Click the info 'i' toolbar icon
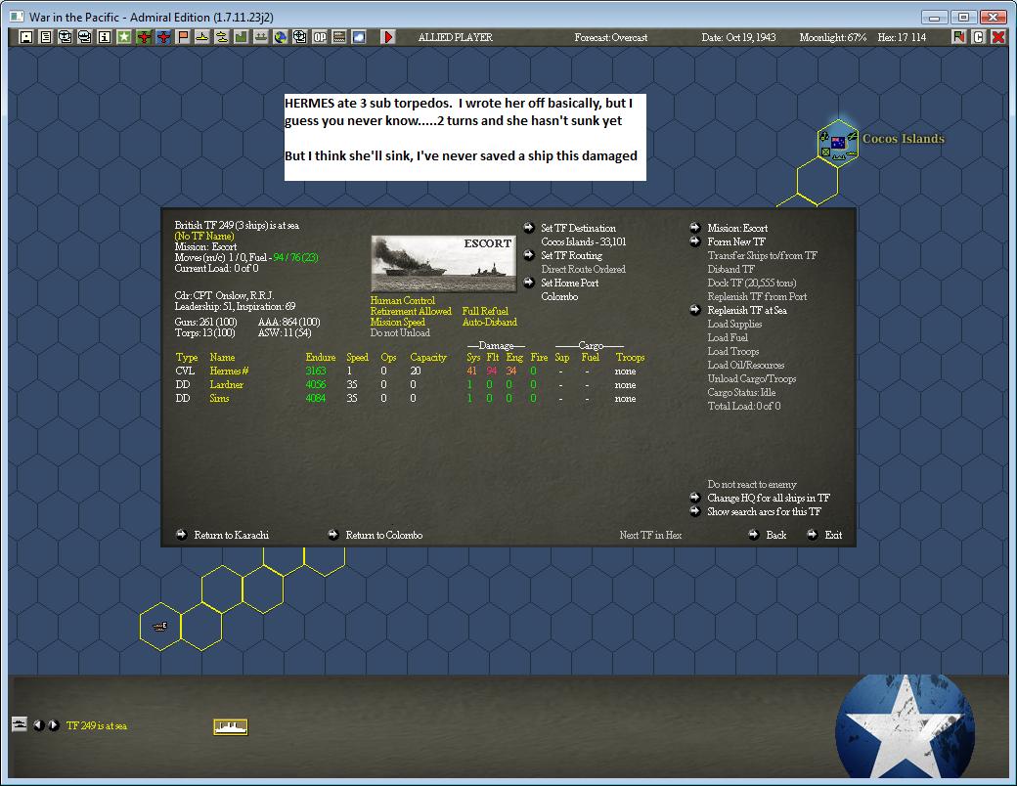 tap(104, 37)
